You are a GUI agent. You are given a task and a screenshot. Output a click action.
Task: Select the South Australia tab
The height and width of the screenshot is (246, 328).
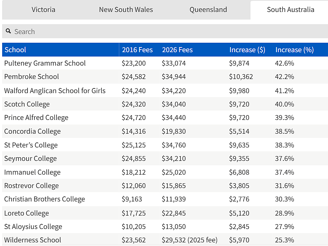point(290,10)
